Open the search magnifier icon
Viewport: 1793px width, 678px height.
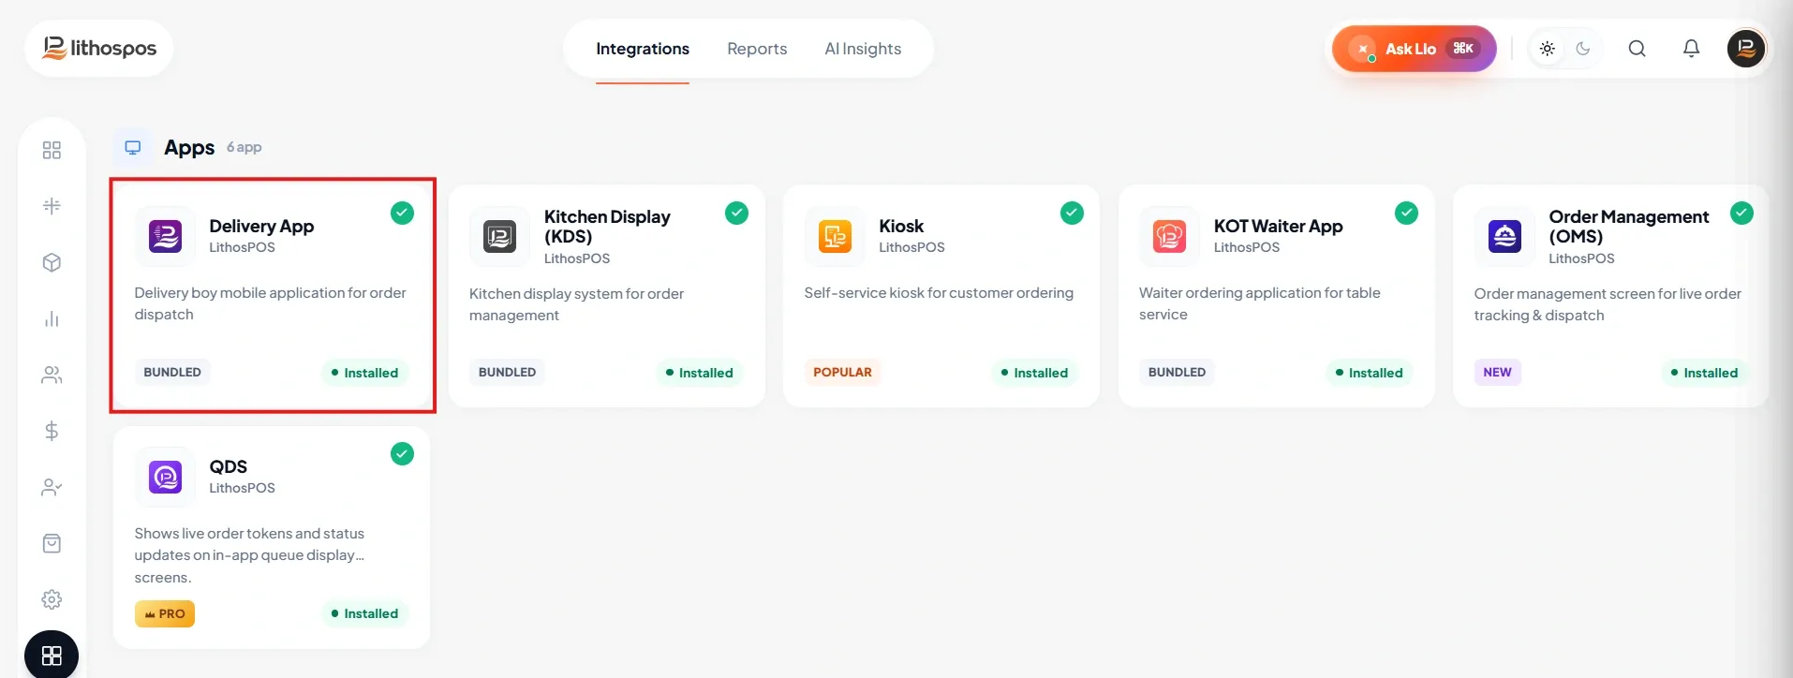[x=1637, y=49]
